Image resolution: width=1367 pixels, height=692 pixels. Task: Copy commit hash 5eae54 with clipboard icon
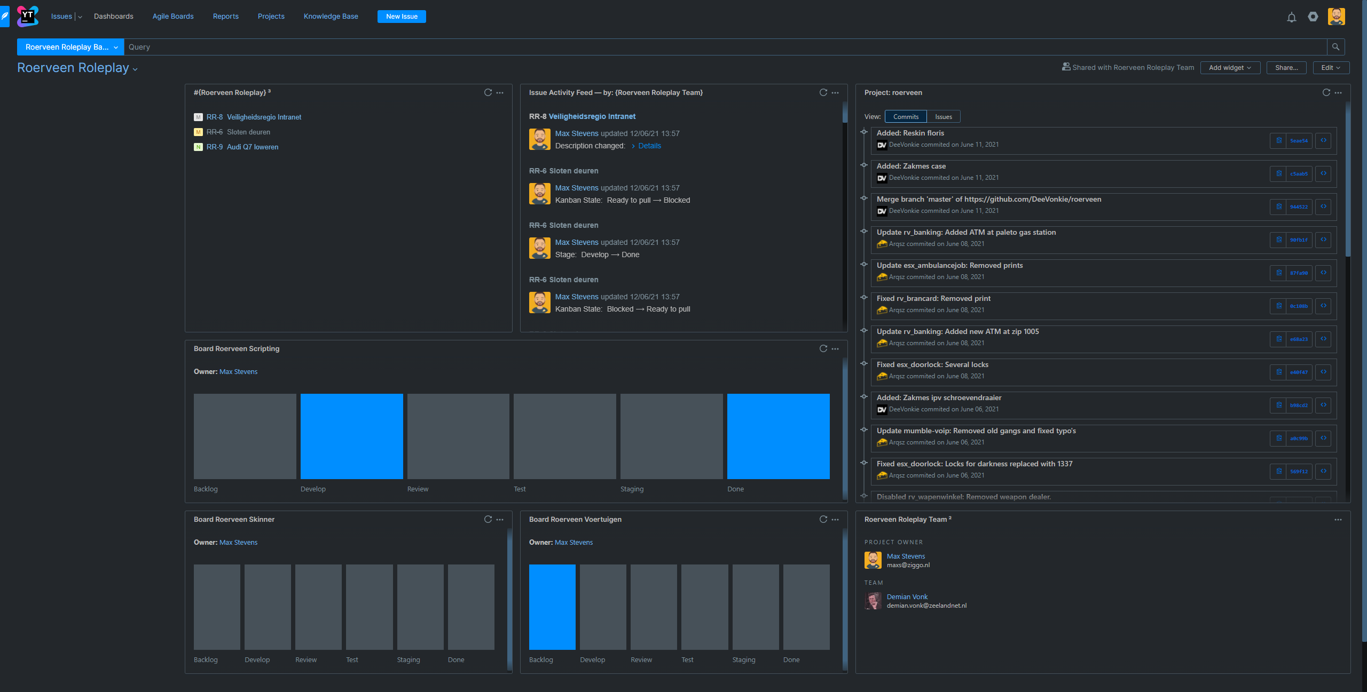(x=1278, y=141)
